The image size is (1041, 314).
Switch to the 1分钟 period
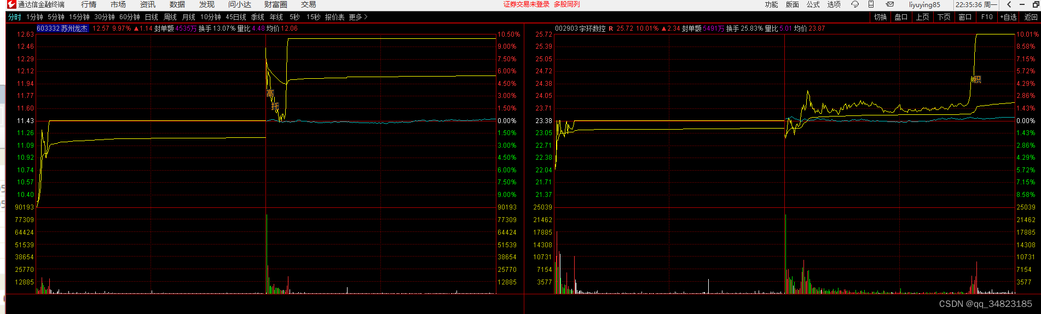click(34, 17)
